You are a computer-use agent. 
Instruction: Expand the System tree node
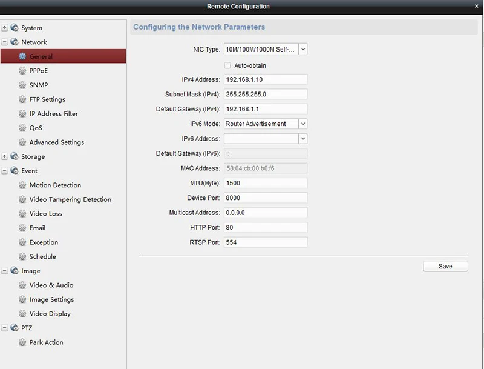(x=4, y=28)
